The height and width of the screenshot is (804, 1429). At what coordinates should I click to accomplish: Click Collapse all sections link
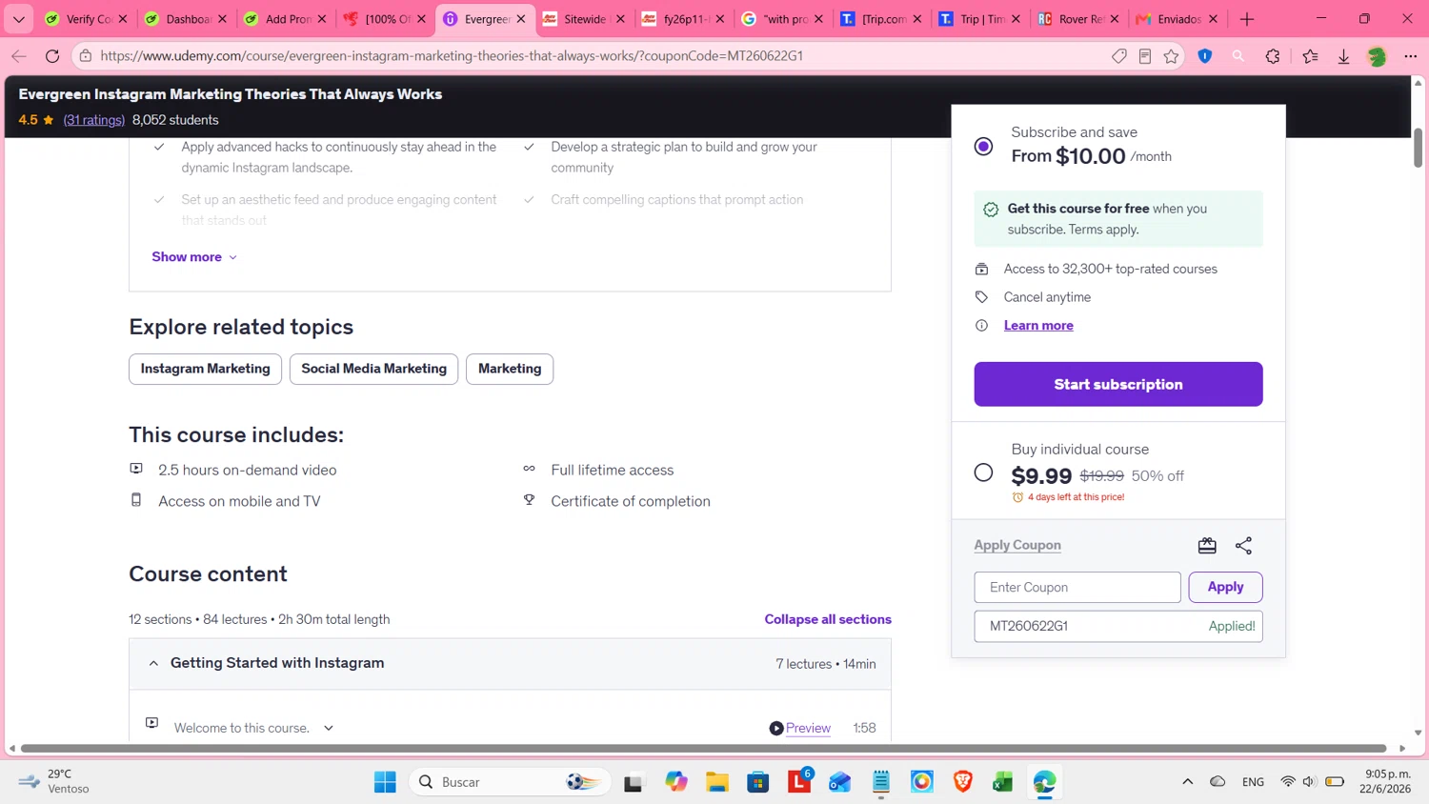(828, 619)
